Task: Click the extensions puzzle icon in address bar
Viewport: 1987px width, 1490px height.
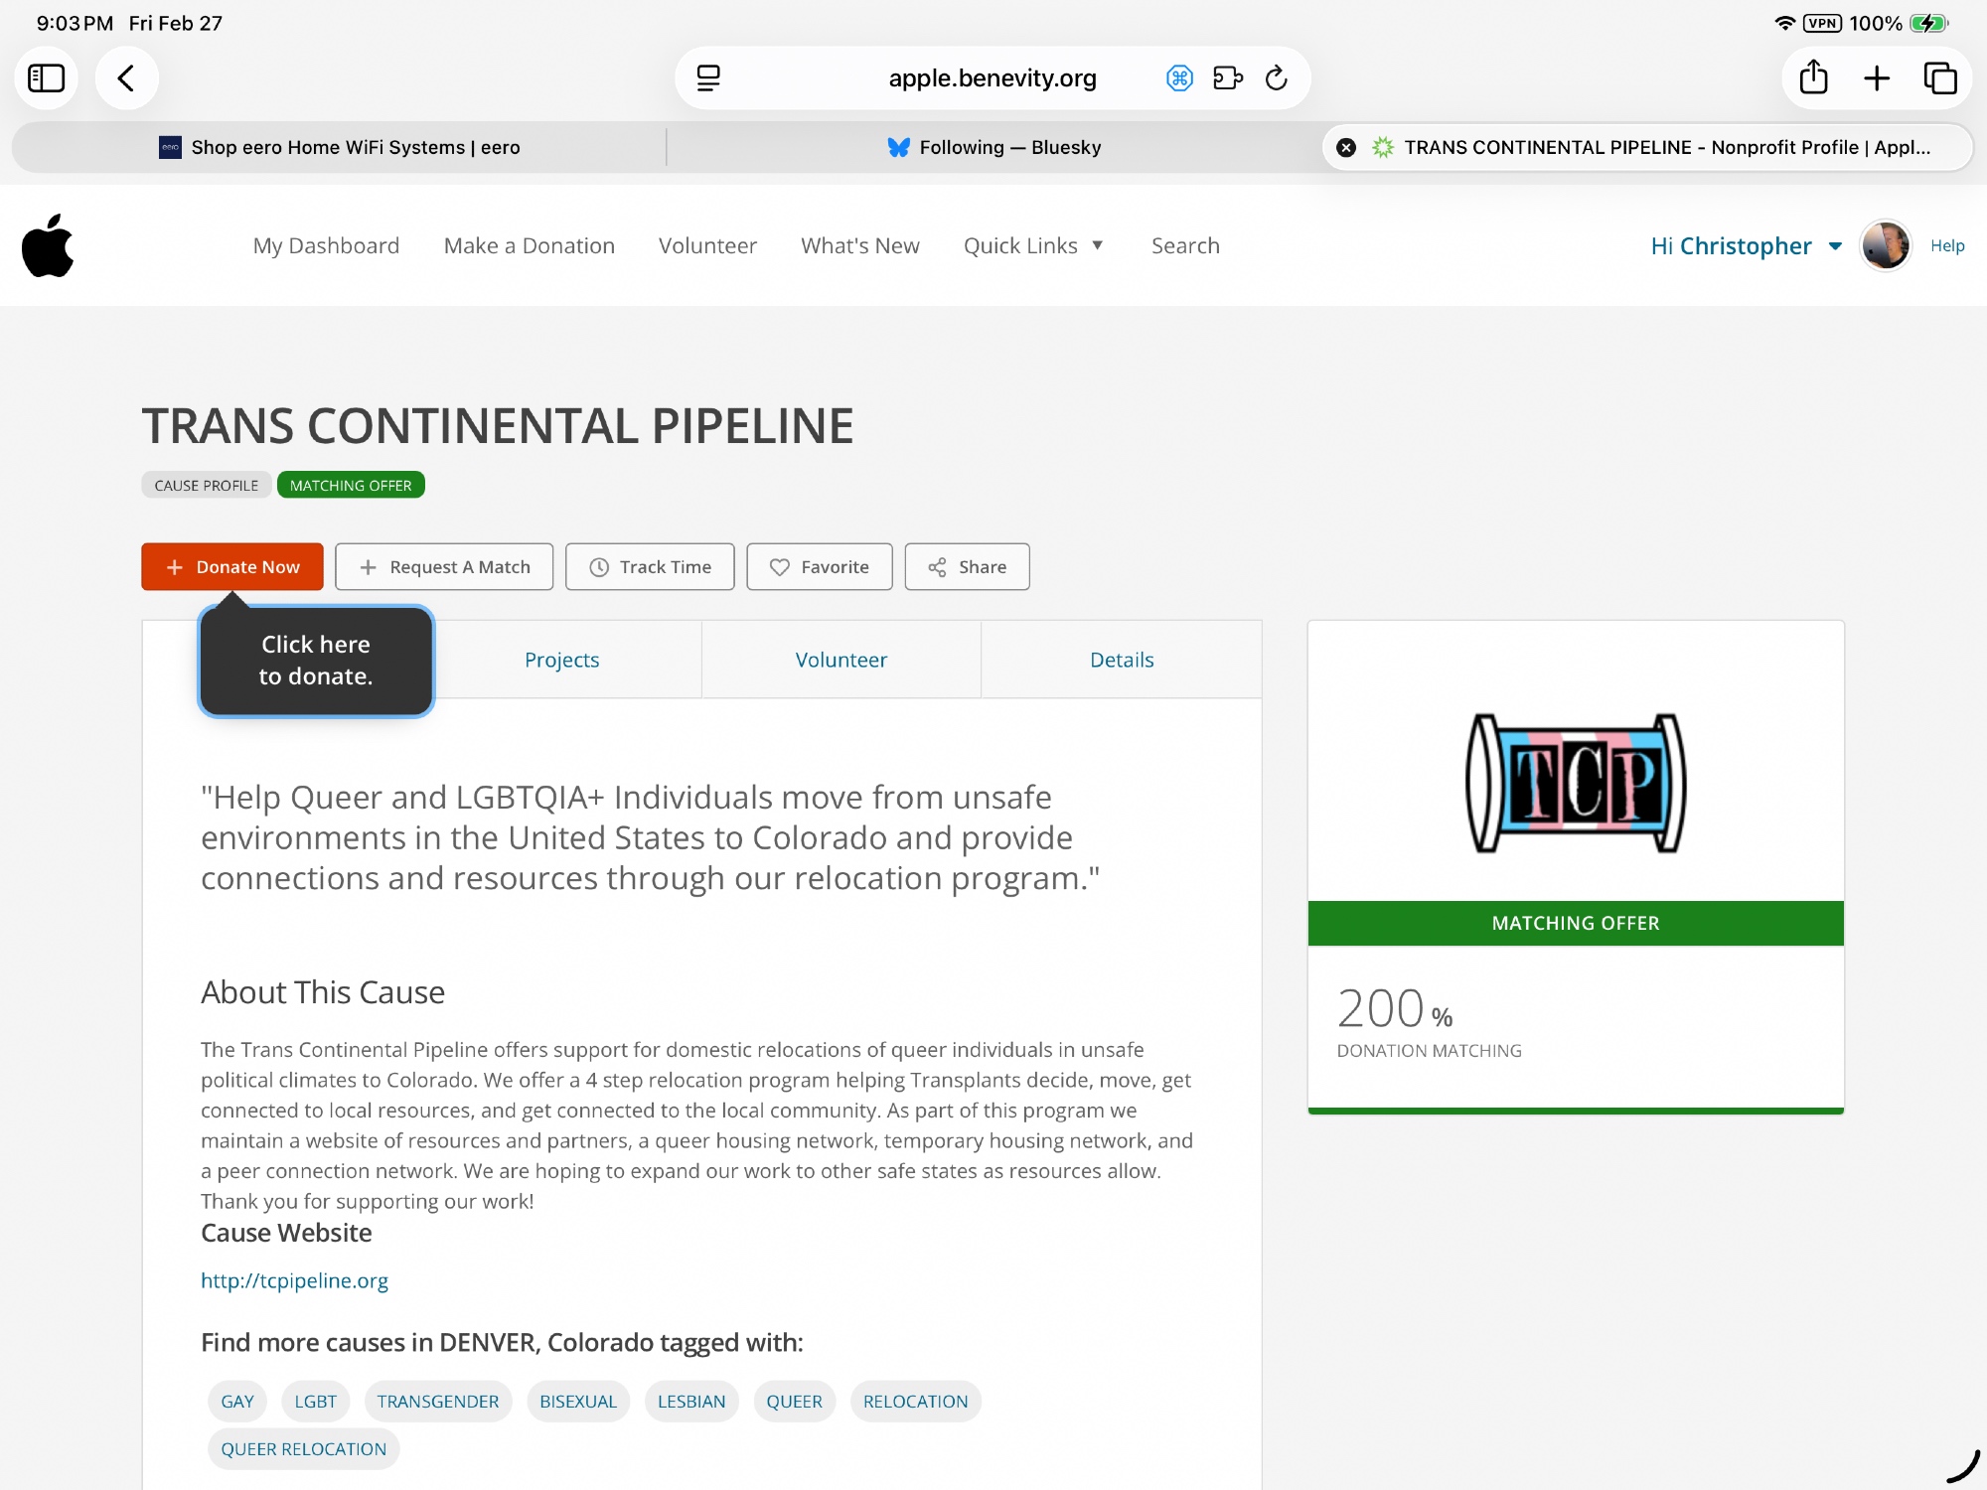Action: (1227, 78)
